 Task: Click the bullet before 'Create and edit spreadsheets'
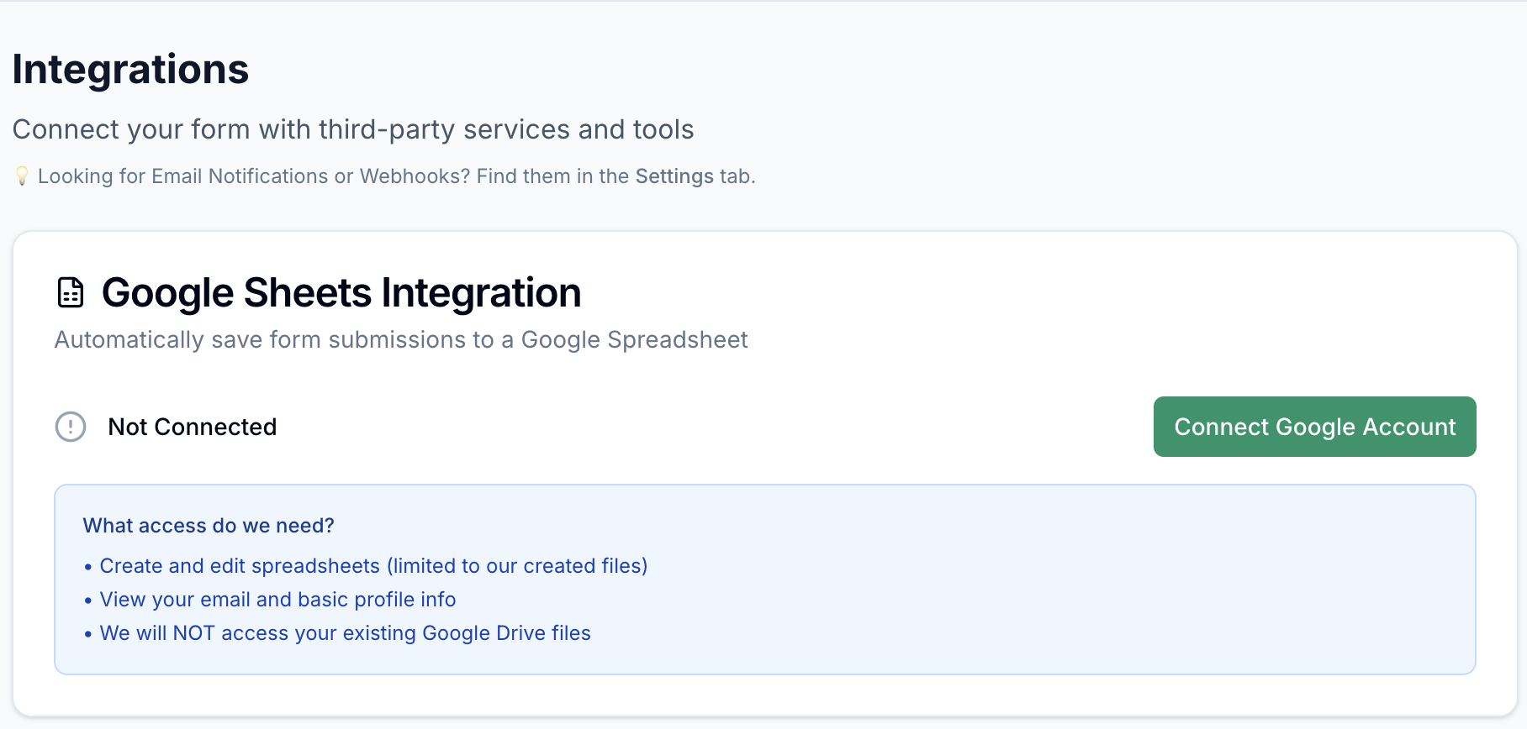click(88, 566)
